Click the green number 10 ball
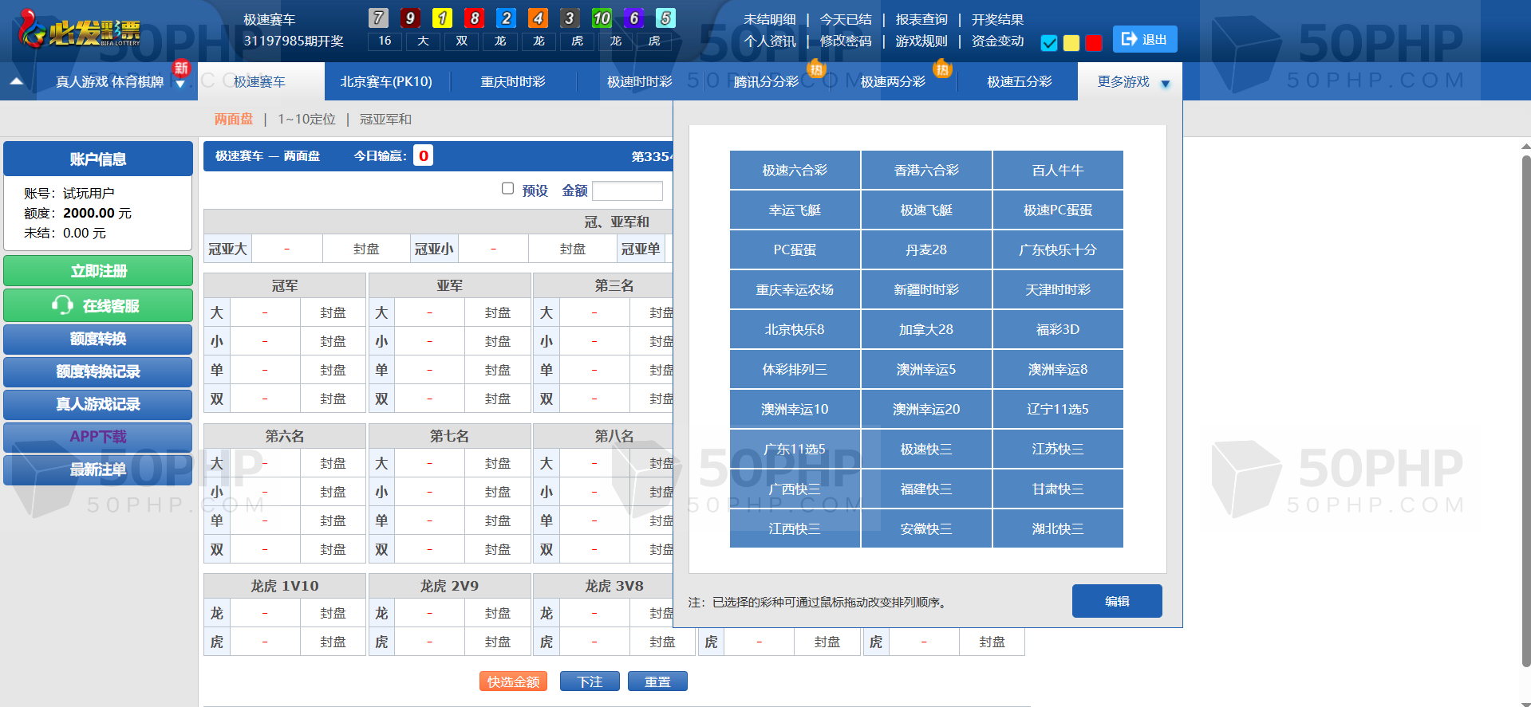The image size is (1531, 707). point(602,18)
